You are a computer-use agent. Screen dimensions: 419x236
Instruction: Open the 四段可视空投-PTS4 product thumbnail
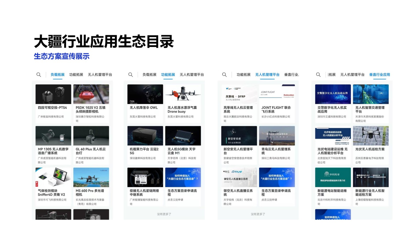coord(53,94)
